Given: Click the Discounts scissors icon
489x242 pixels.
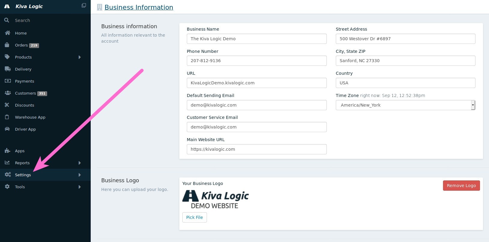Looking at the screenshot, I should (7, 105).
